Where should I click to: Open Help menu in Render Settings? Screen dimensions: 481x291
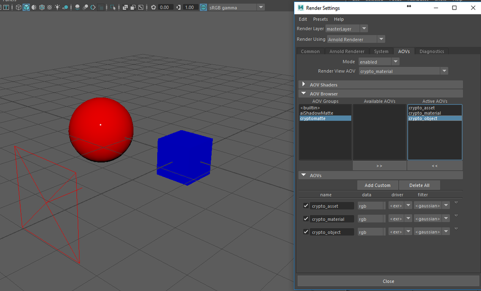tap(338, 19)
